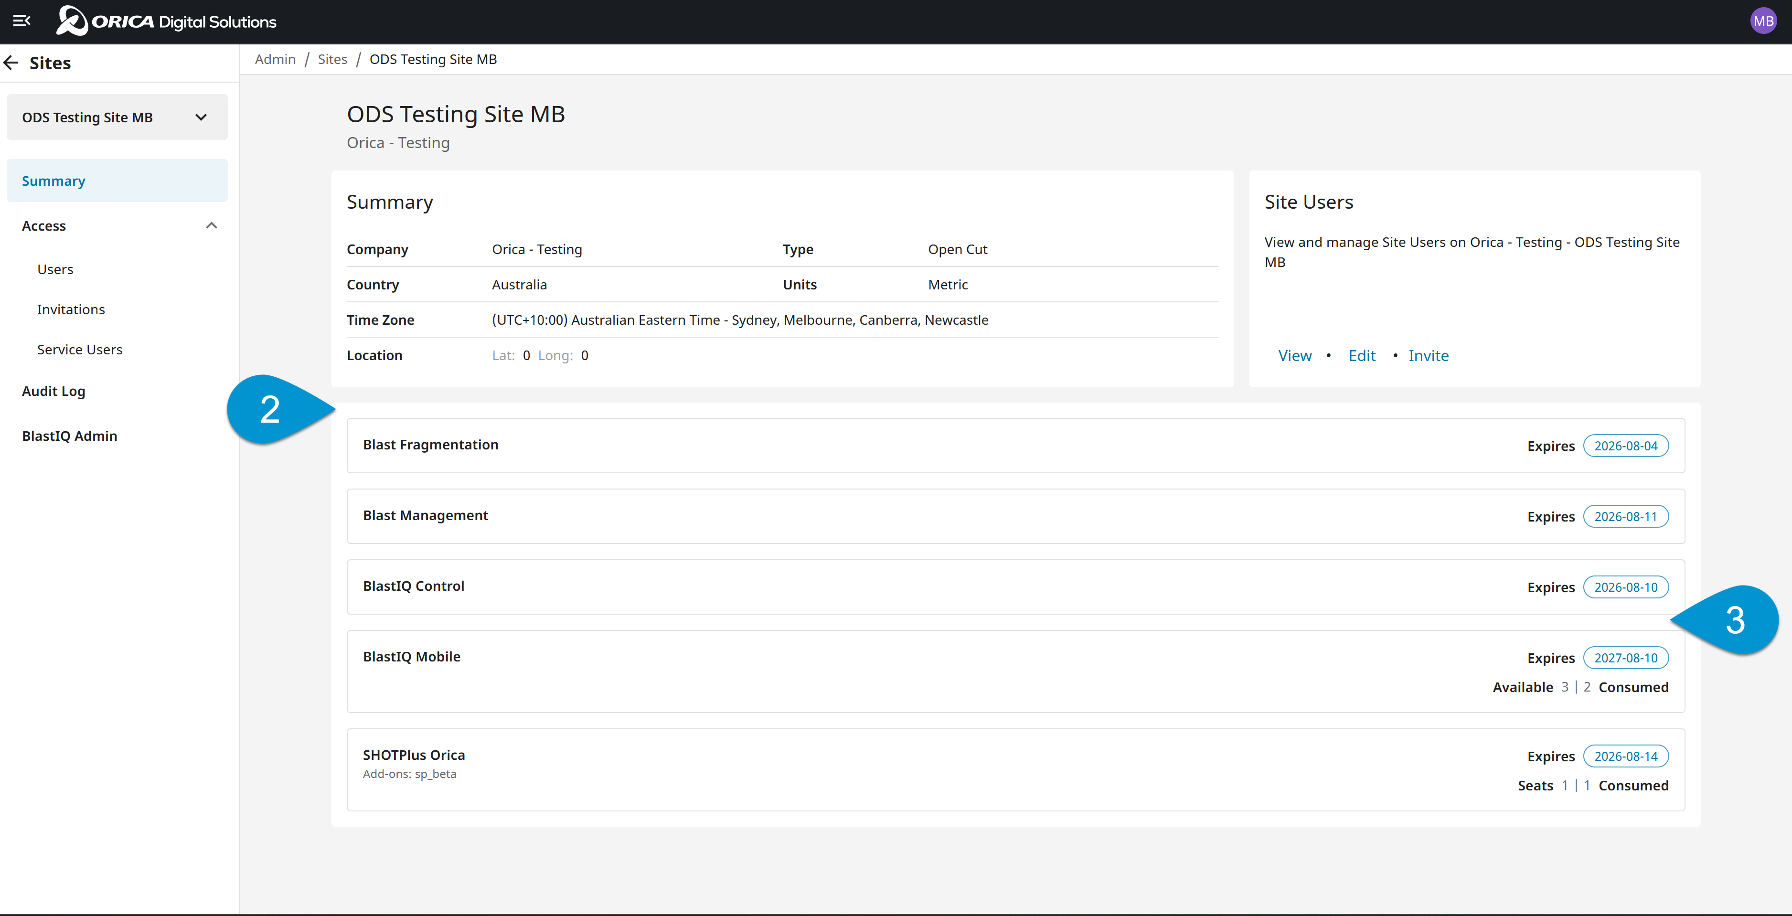The image size is (1792, 916).
Task: Click the Sites sidebar heading
Action: click(50, 64)
